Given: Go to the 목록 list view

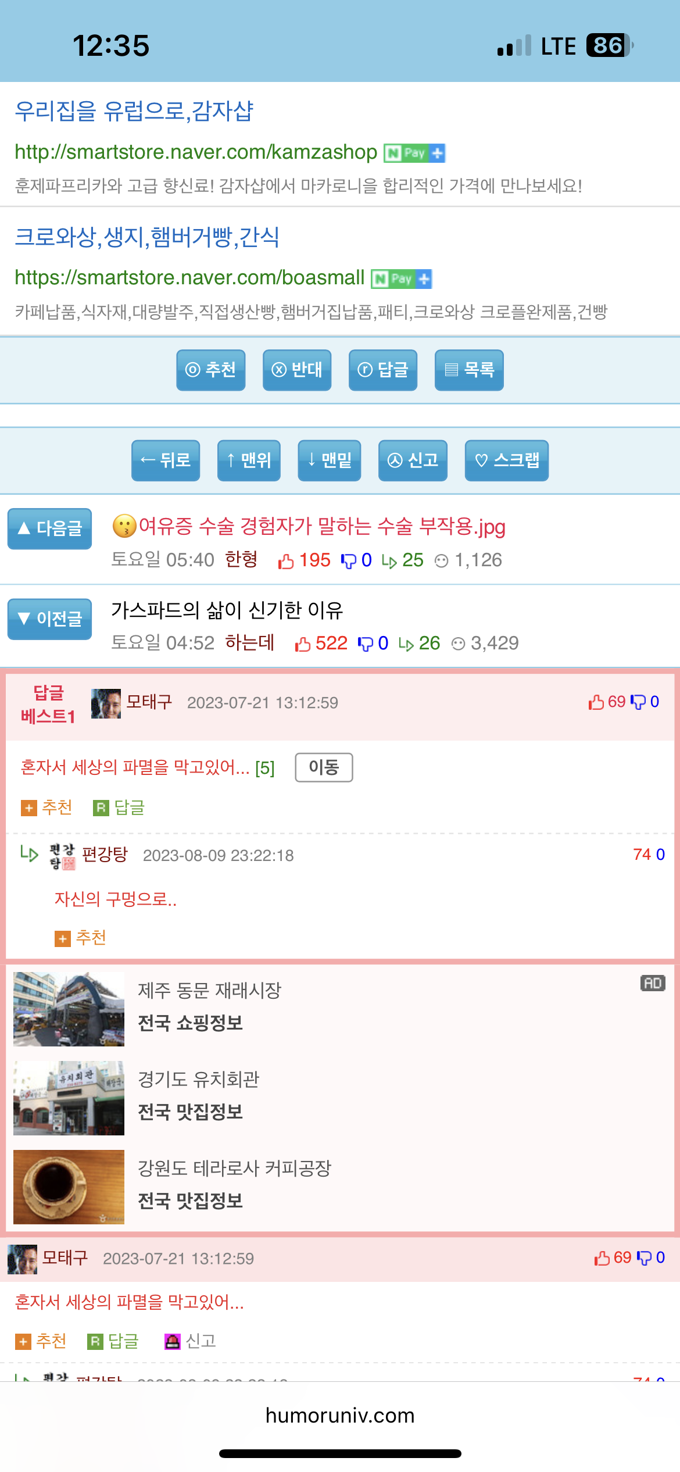Looking at the screenshot, I should 469,370.
